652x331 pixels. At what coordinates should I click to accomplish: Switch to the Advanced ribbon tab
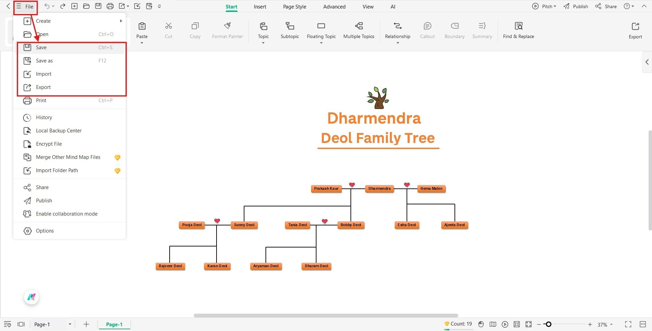[x=334, y=6]
